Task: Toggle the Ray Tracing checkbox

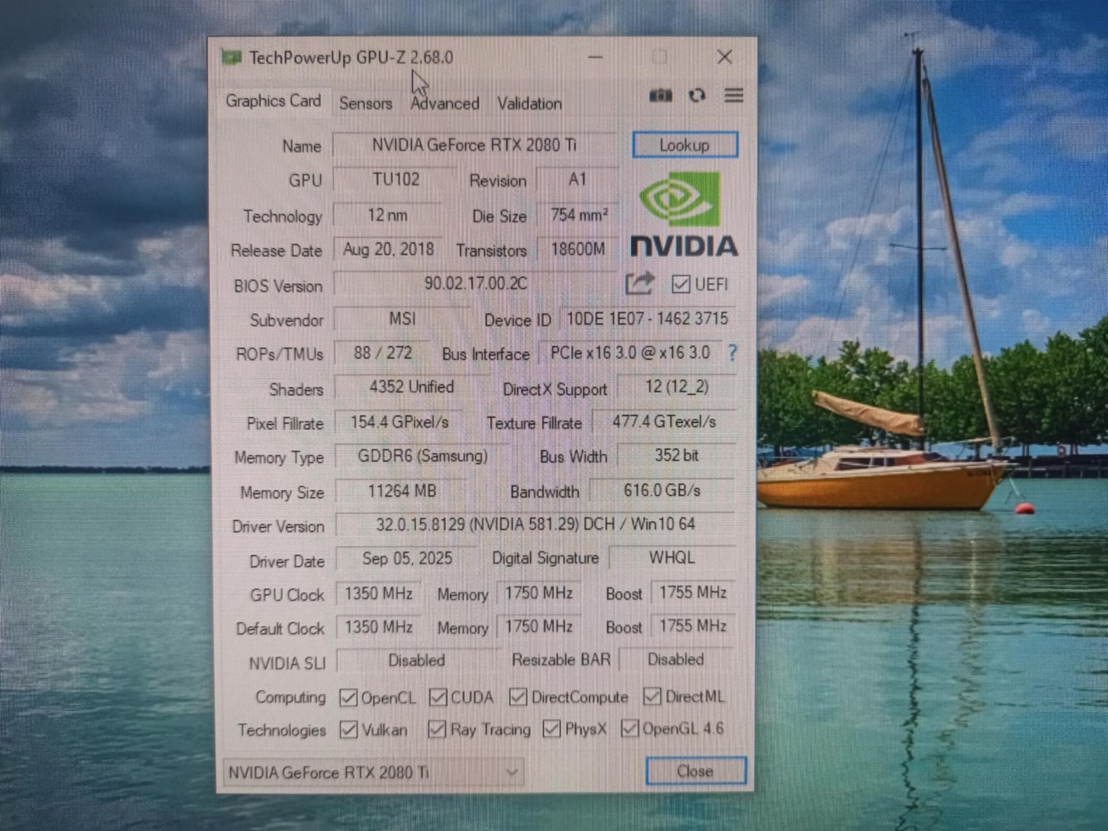Action: pos(437,729)
